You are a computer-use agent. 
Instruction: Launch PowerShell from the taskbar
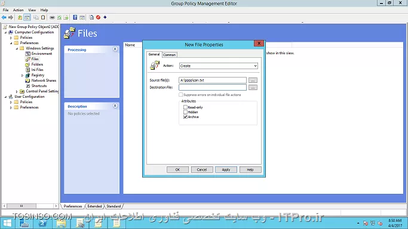(42, 223)
